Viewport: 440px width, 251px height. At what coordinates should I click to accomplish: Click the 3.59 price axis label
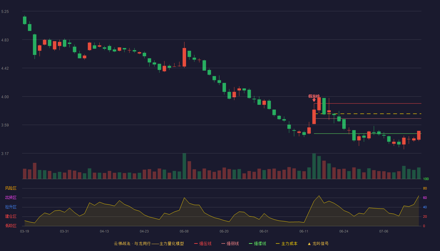pos(5,125)
